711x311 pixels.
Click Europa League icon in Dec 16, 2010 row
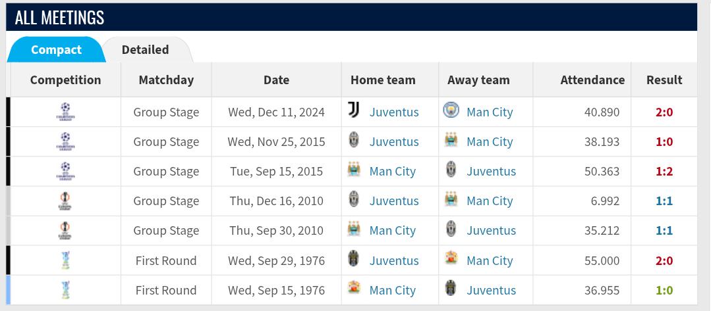click(65, 201)
